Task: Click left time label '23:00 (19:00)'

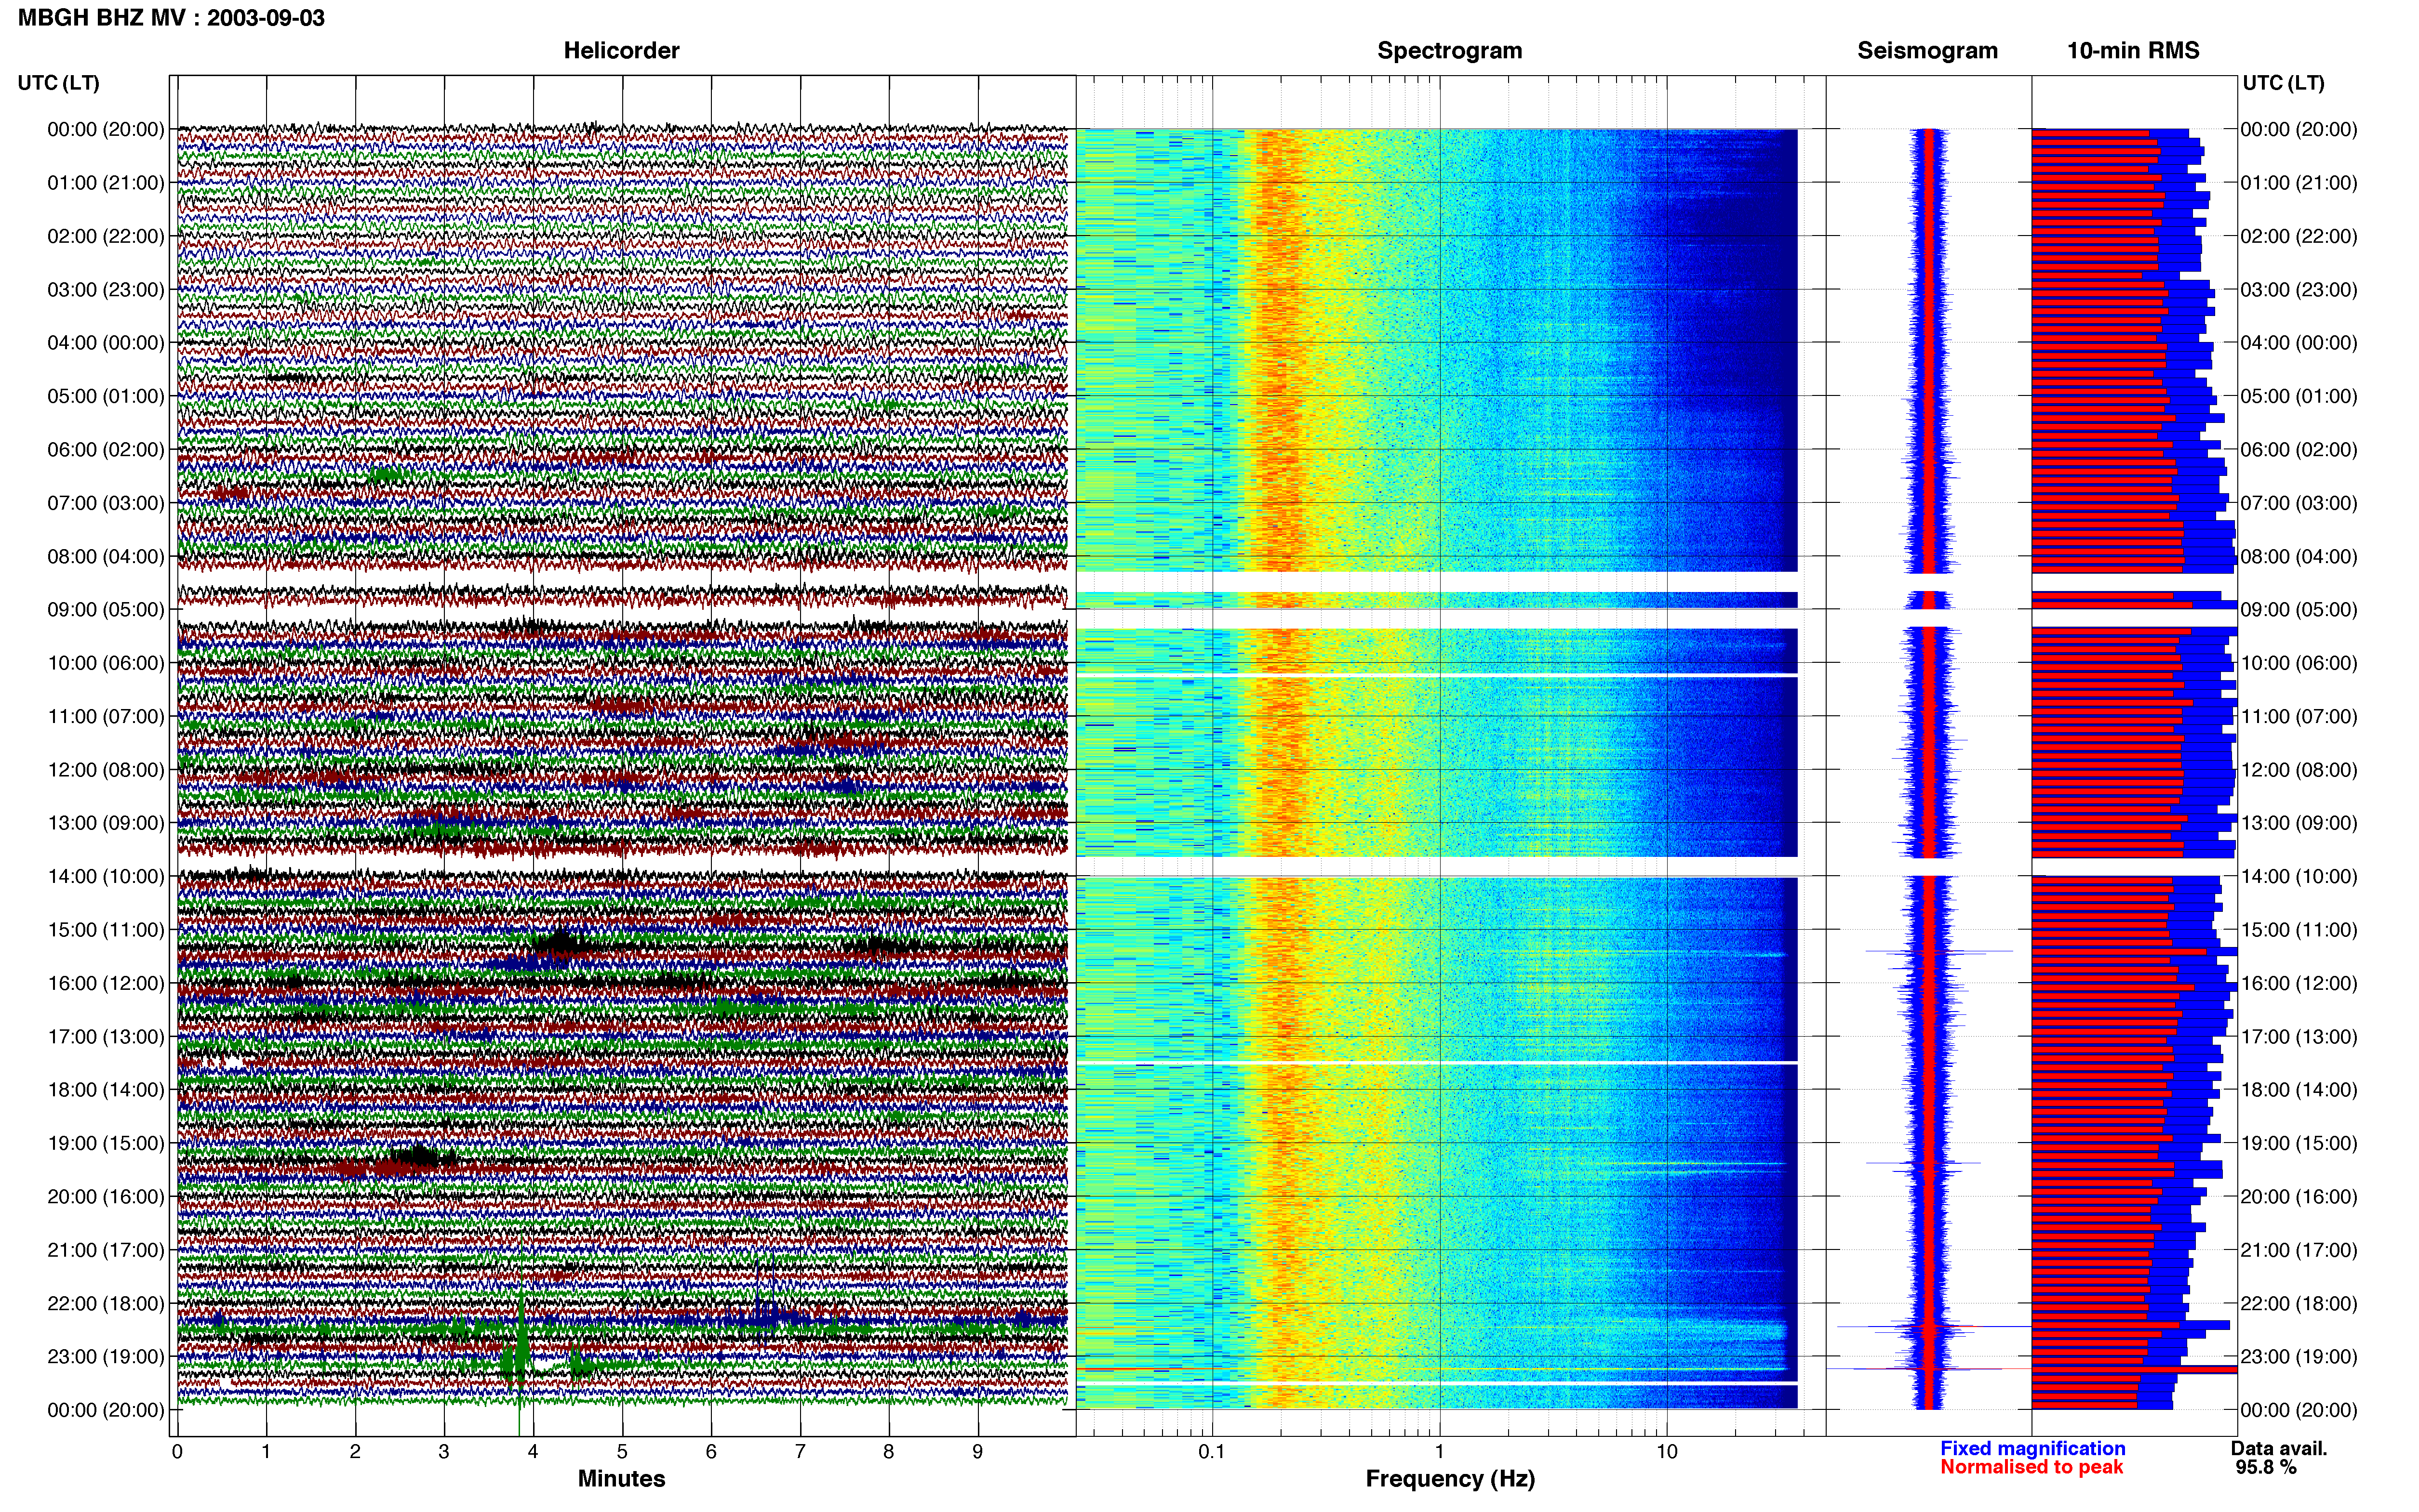Action: (106, 1357)
